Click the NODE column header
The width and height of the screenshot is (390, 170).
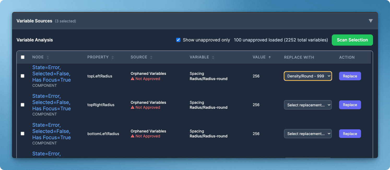click(x=38, y=57)
